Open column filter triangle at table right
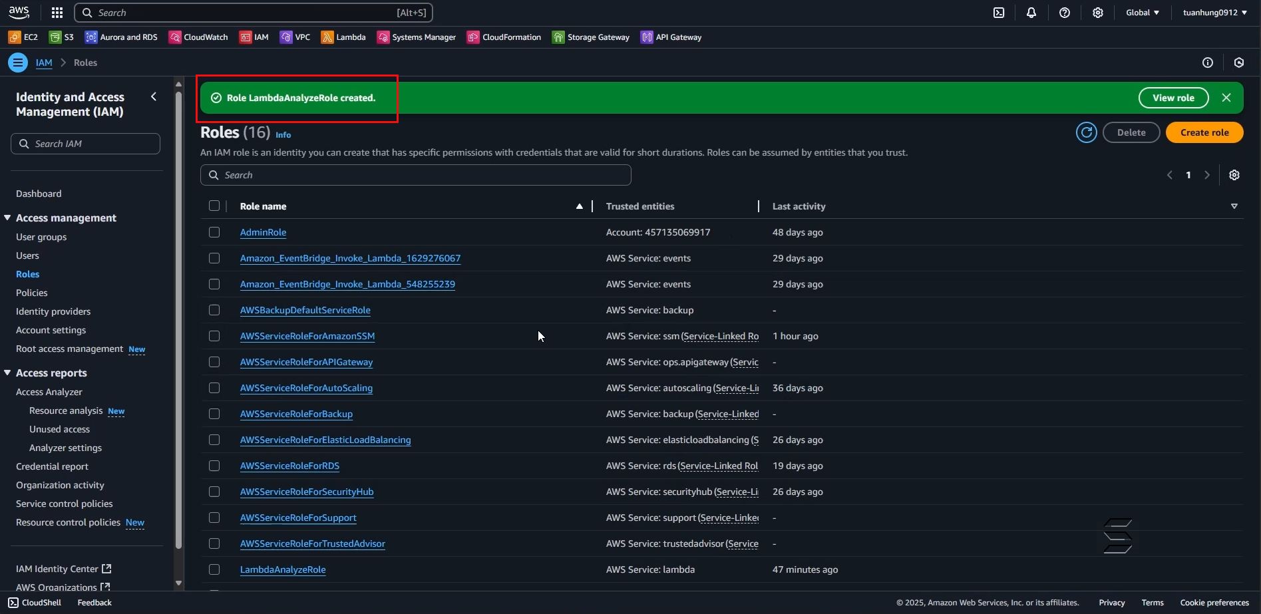The image size is (1261, 614). click(1234, 206)
